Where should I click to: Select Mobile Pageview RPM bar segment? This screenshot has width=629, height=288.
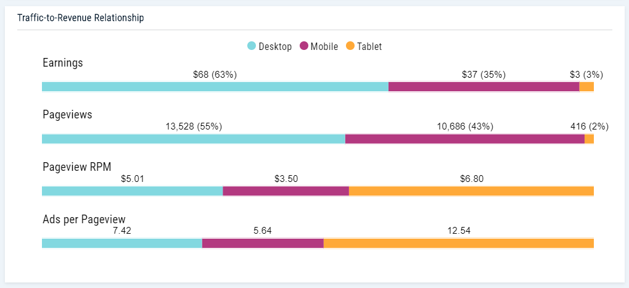[x=286, y=191]
